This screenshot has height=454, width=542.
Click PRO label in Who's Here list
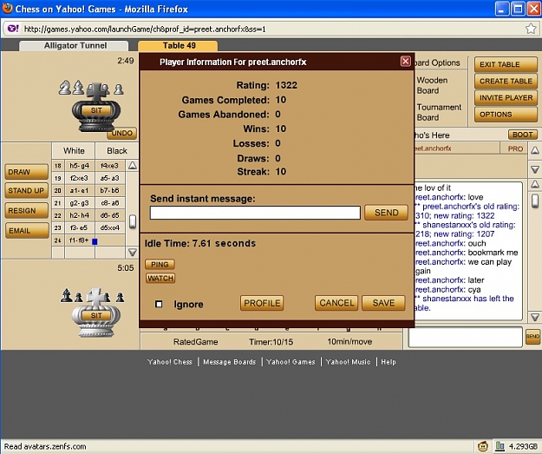point(515,148)
